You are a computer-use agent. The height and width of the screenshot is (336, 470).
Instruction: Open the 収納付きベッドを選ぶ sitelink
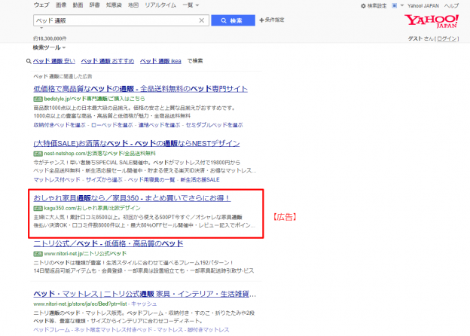(x=60, y=125)
